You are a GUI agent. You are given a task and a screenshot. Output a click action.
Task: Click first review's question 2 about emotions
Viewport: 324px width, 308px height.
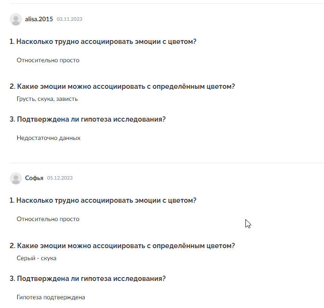[122, 86]
